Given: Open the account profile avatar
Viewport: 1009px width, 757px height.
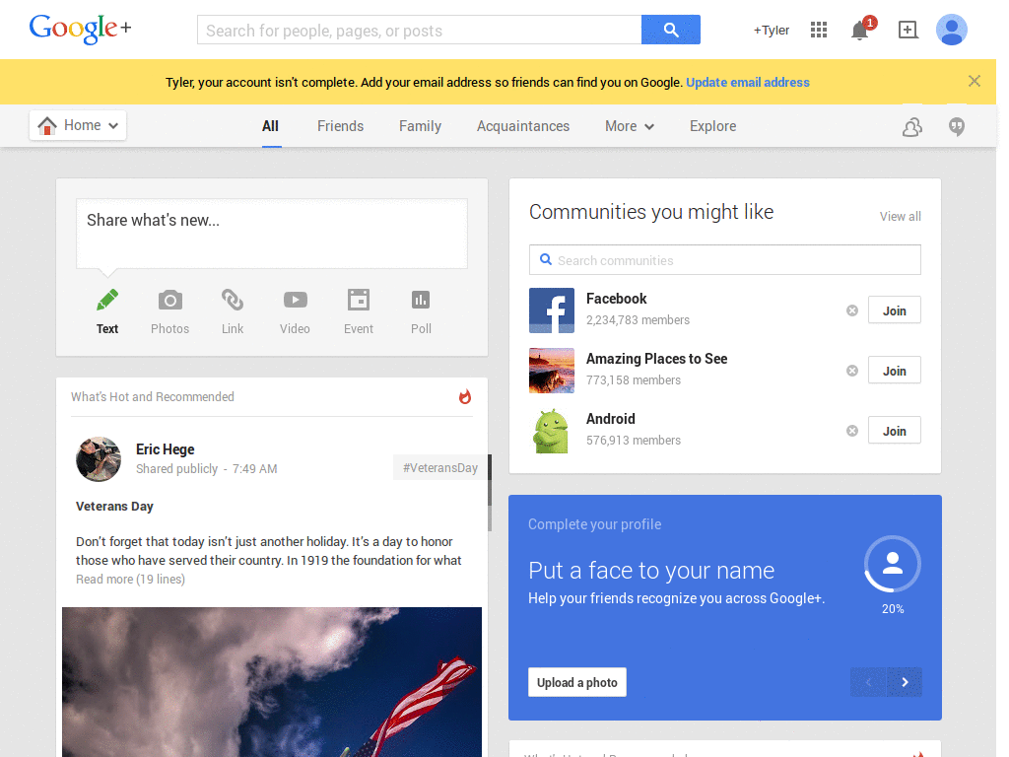Looking at the screenshot, I should [952, 30].
